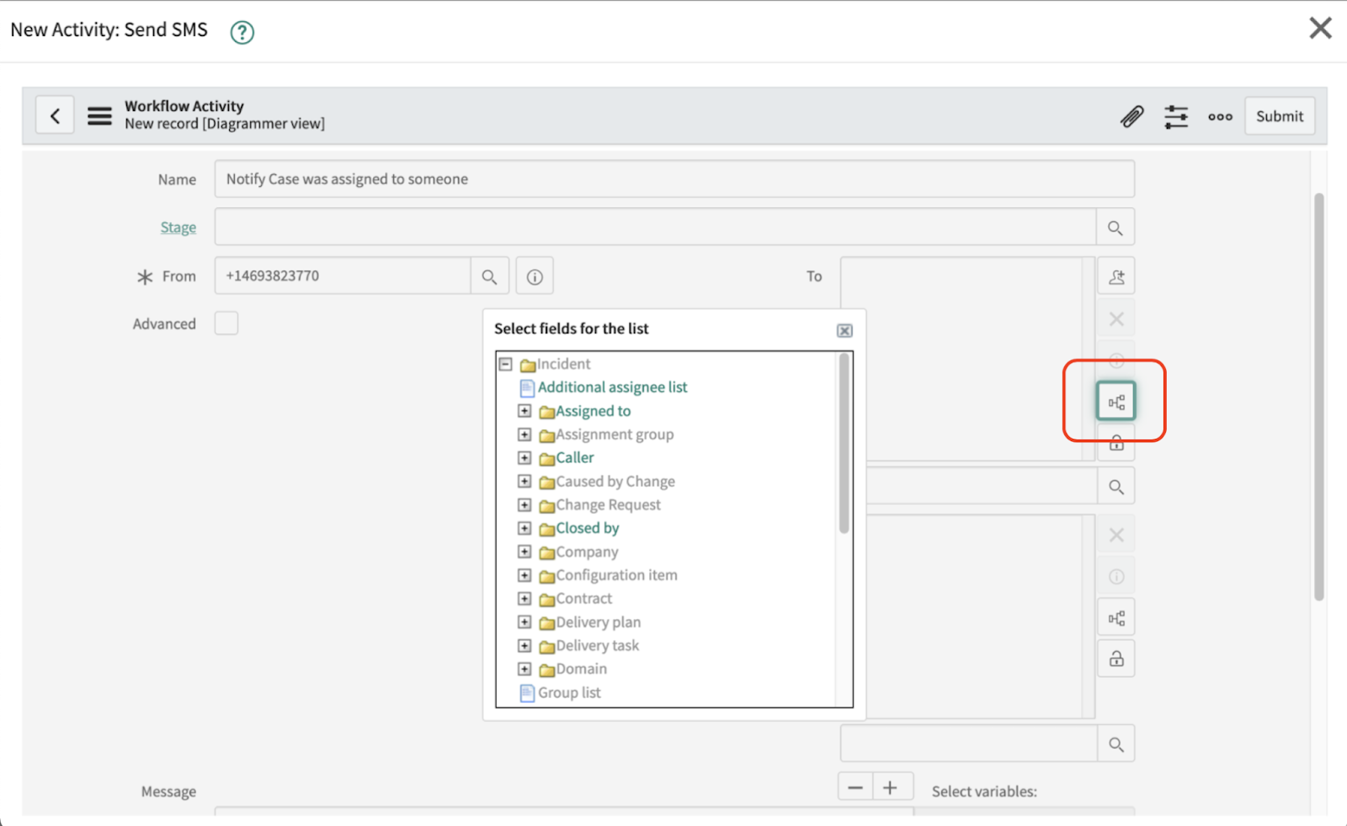Click into the Stage input field
The width and height of the screenshot is (1347, 826).
tap(655, 227)
